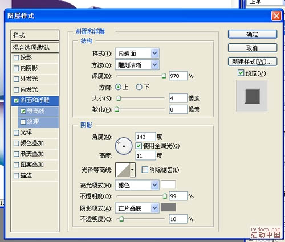Select the 等高线 contour sub-item
The image size is (285, 242).
38,111
